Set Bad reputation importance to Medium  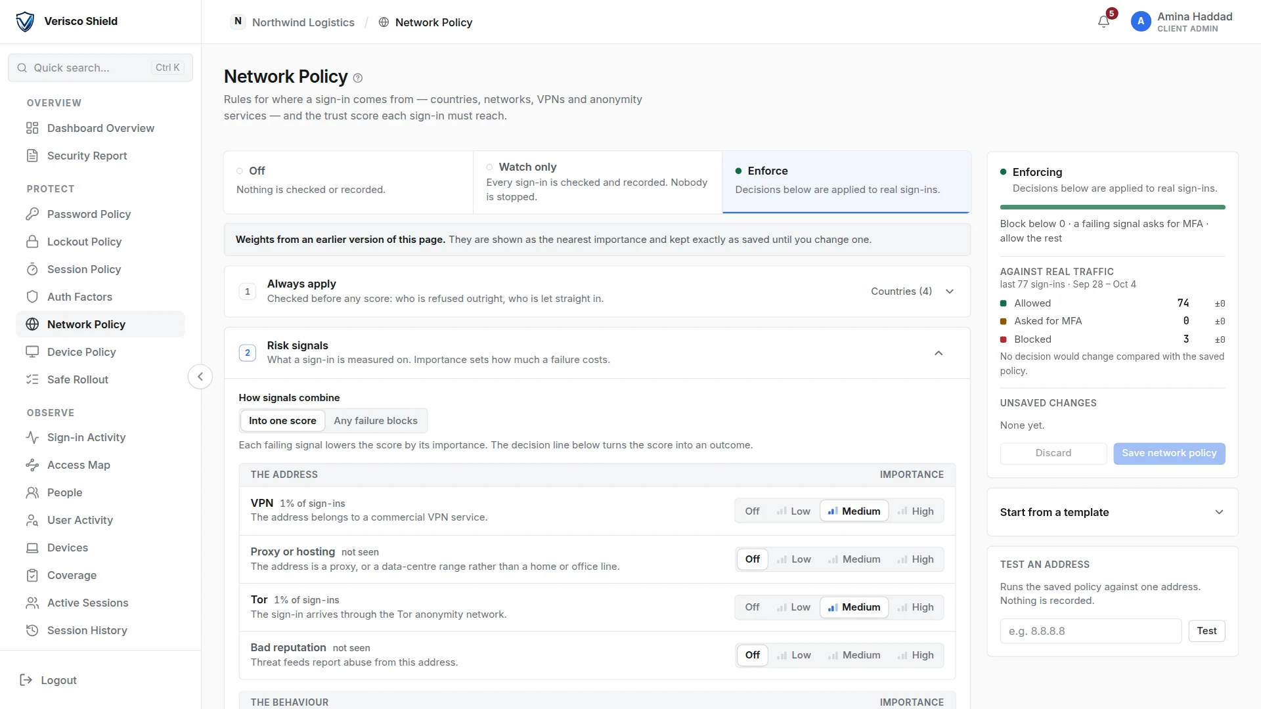(x=854, y=655)
